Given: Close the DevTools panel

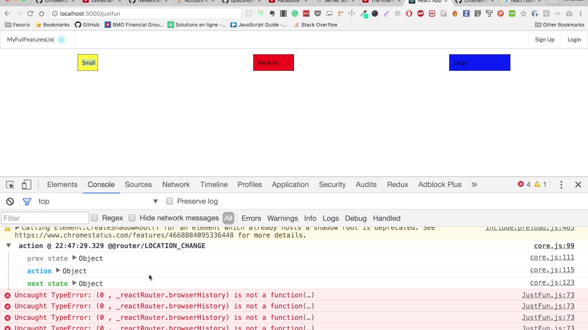Looking at the screenshot, I should point(578,185).
